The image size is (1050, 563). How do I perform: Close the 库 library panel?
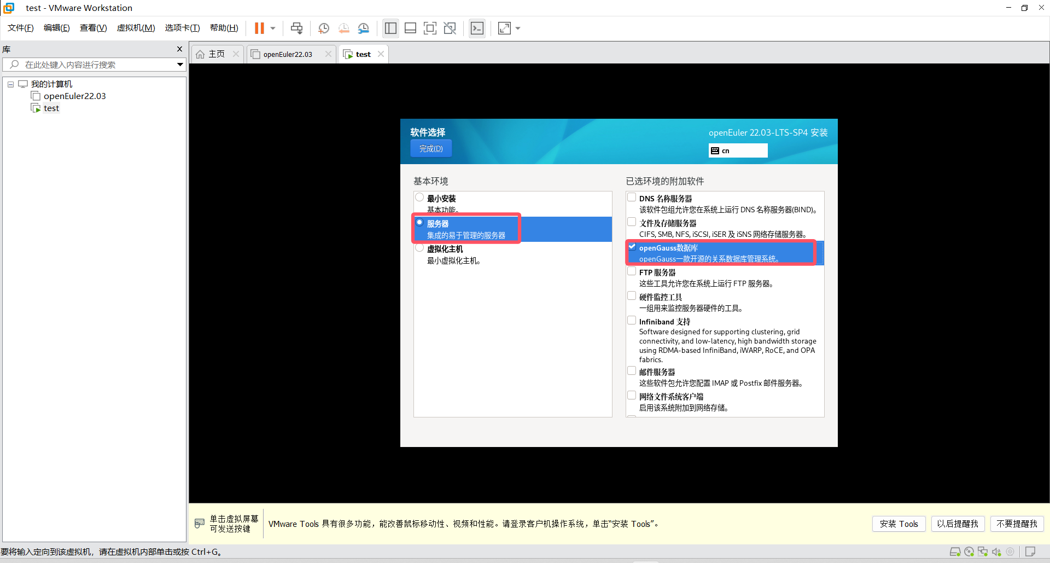coord(179,49)
